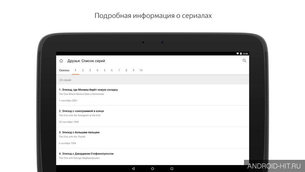Switch to season 10 tab
Screen dimensions: 305x172
(x=141, y=70)
